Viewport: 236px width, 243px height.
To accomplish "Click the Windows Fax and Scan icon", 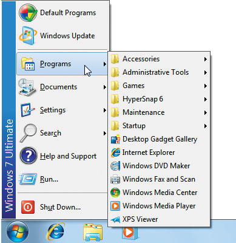I will [x=115, y=179].
